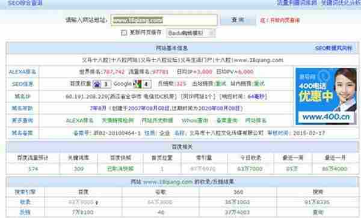Click the red link beside the query button

(280, 20)
